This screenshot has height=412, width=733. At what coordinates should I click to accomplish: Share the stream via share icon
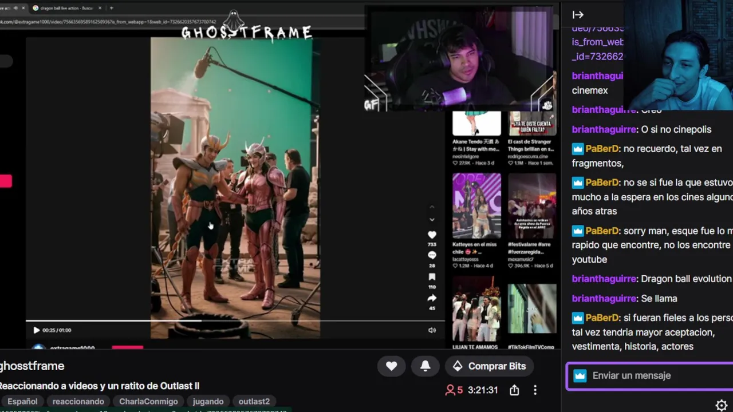click(x=514, y=390)
